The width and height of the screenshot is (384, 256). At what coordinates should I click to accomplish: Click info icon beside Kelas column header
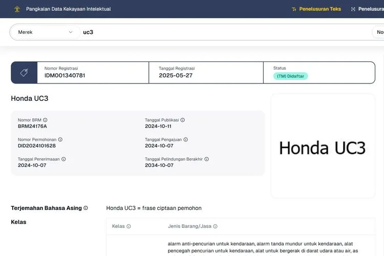pos(129,226)
